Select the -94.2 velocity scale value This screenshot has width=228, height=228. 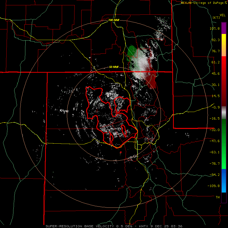pos(215,175)
